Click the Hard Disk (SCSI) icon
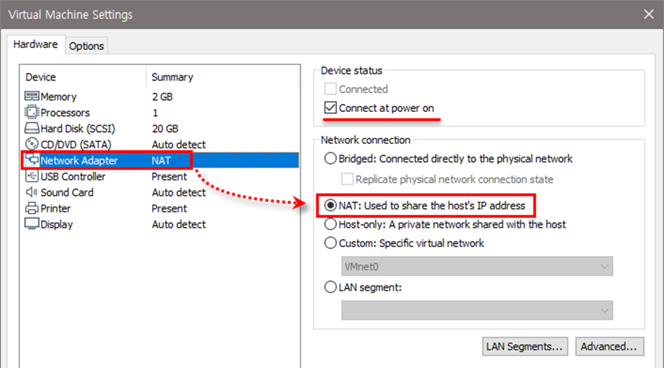The height and width of the screenshot is (368, 664). point(32,129)
